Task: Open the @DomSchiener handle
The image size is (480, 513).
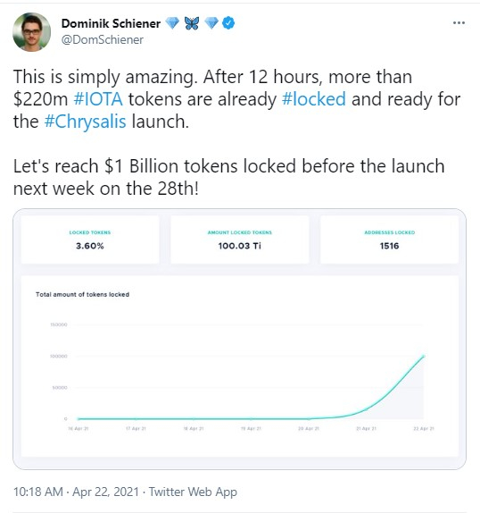Action: [103, 39]
